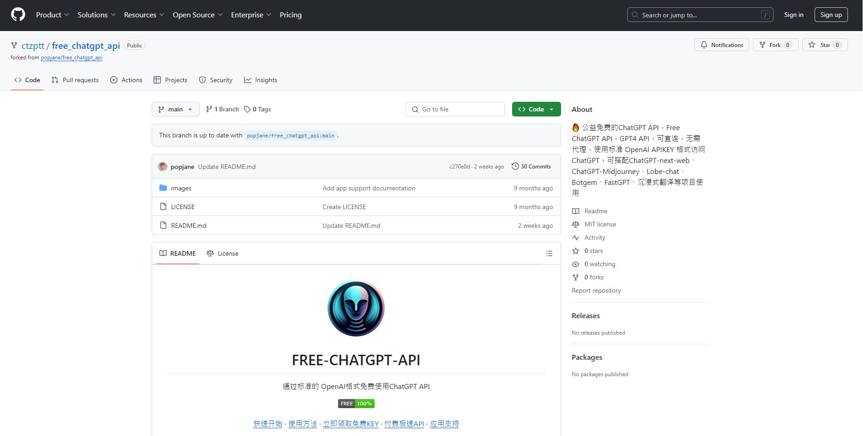This screenshot has height=436, width=863.
Task: Open the 应用支持 link
Action: [445, 424]
